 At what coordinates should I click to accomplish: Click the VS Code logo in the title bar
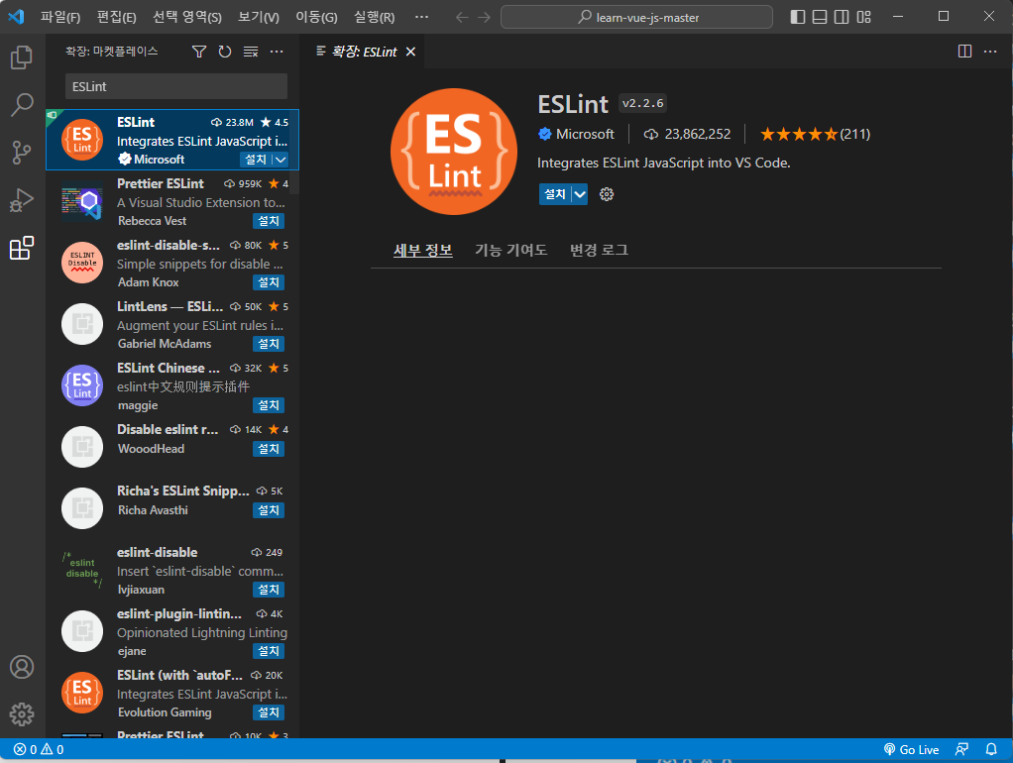tap(16, 17)
